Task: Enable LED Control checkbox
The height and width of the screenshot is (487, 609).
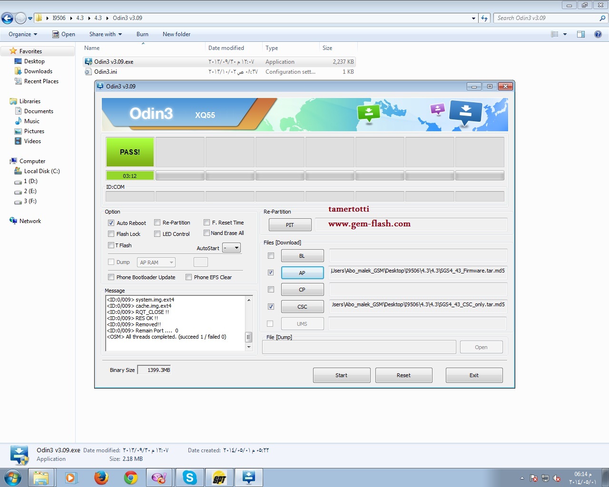Action: [157, 234]
